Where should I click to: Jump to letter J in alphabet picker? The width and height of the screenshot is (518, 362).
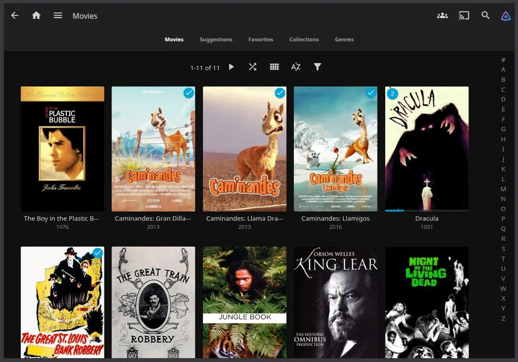(503, 159)
